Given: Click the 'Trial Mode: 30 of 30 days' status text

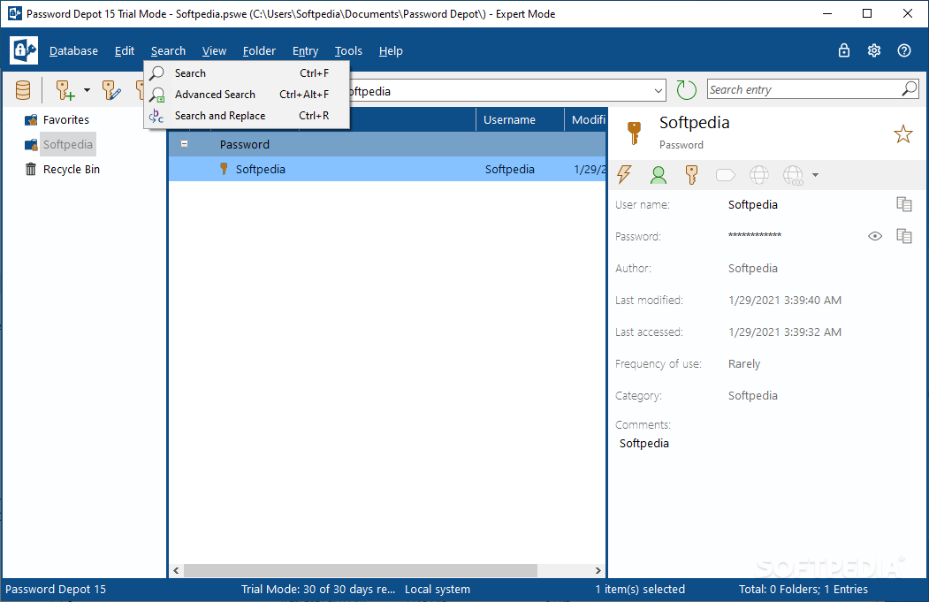Looking at the screenshot, I should point(317,590).
